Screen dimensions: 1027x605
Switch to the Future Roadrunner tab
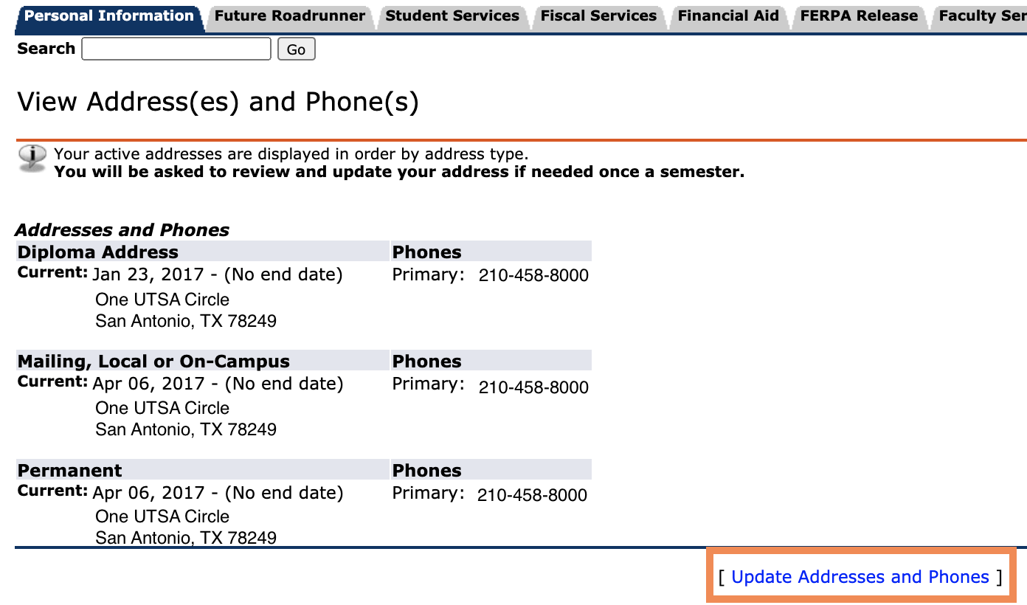pos(288,15)
